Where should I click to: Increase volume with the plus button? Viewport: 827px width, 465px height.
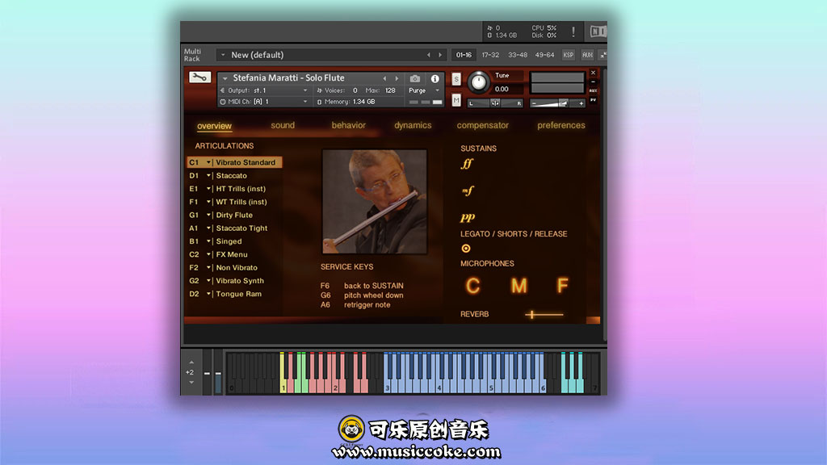click(x=581, y=104)
